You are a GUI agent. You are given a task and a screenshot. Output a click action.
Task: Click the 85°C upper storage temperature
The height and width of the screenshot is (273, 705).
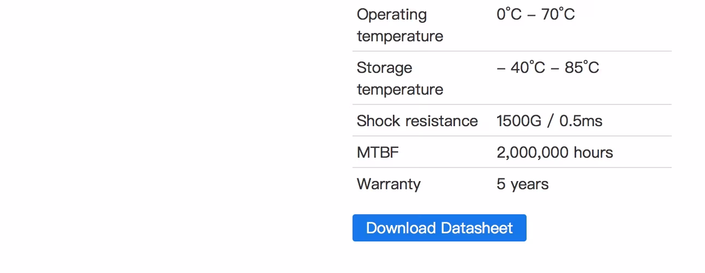pos(582,67)
